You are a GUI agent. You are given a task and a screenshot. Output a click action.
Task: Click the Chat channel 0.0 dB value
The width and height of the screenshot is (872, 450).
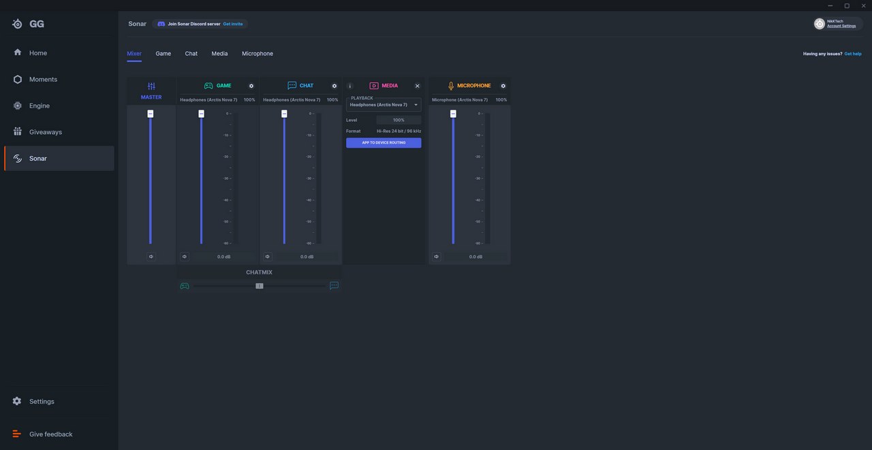(307, 257)
